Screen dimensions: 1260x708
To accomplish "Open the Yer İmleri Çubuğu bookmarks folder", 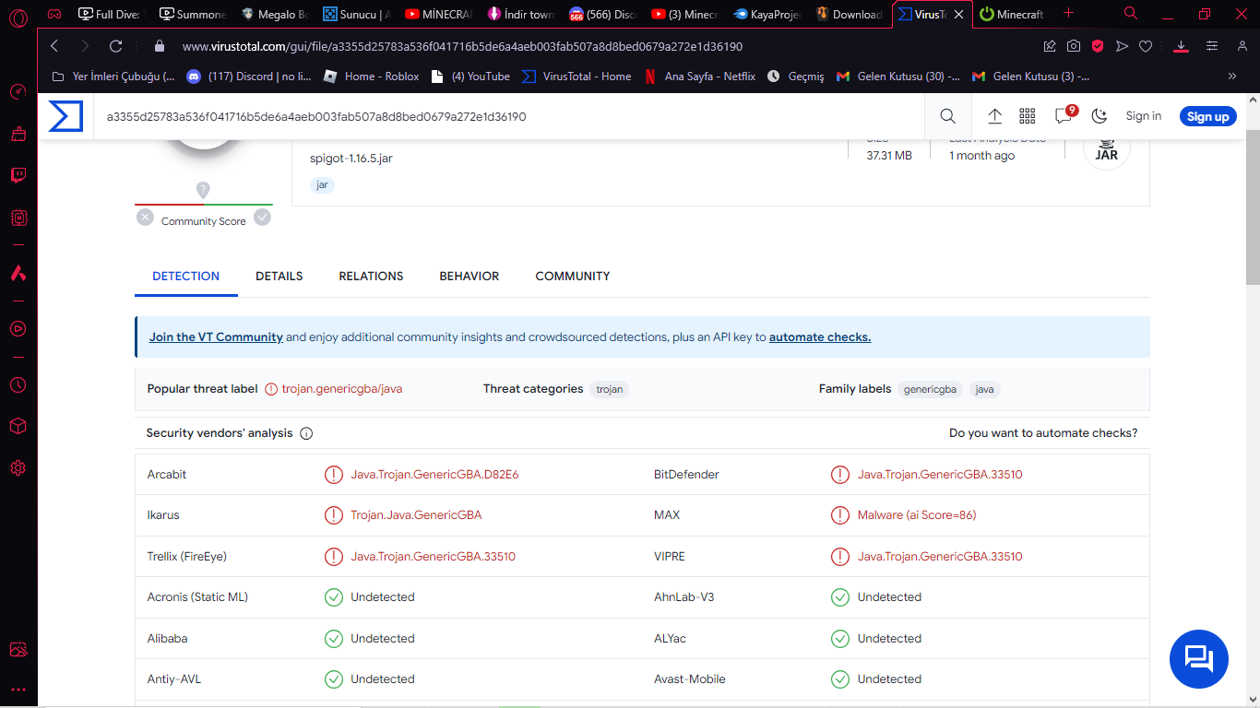I will (113, 77).
